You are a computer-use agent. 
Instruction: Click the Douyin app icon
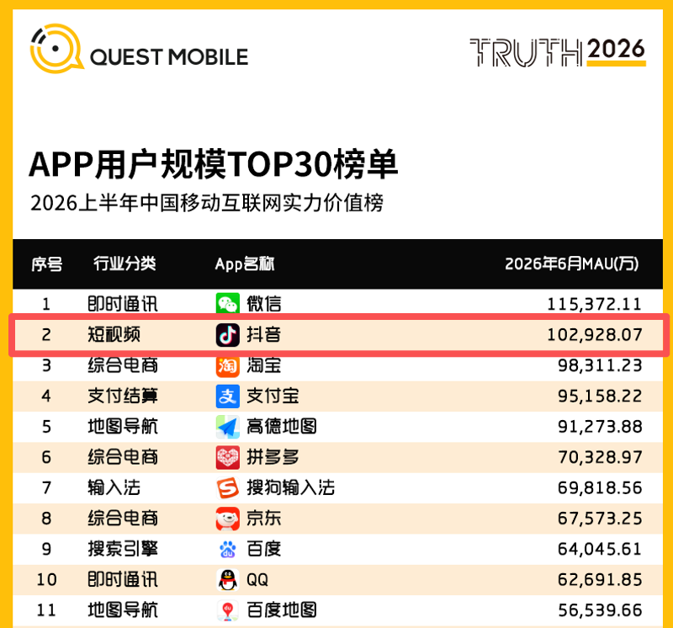tap(227, 334)
